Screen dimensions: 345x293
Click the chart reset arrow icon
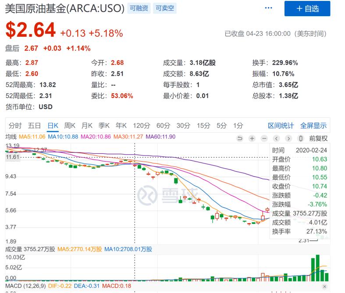(240, 138)
